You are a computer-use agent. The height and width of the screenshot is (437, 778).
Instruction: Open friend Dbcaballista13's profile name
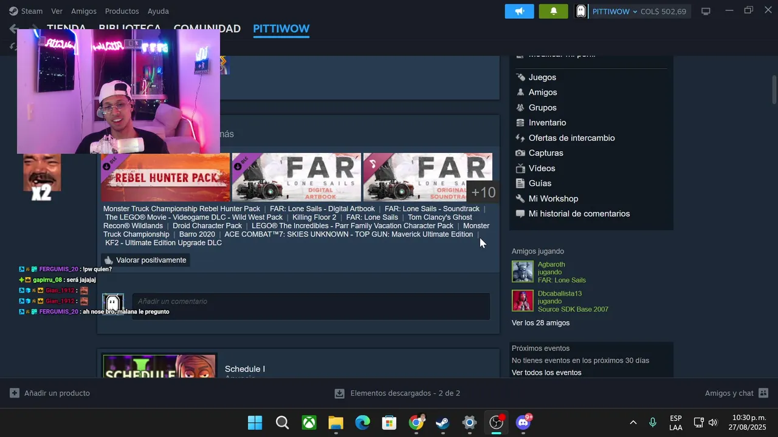pos(560,294)
